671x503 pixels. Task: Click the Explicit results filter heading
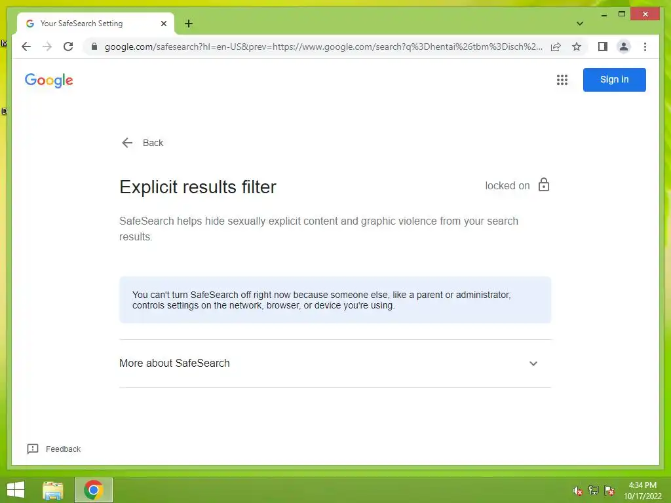point(198,187)
